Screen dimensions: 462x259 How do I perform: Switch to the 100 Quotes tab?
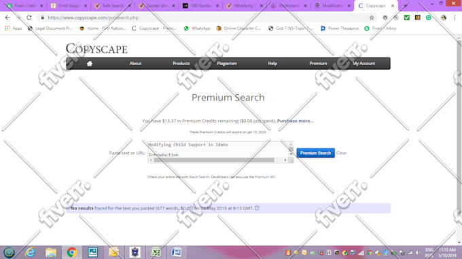point(200,5)
